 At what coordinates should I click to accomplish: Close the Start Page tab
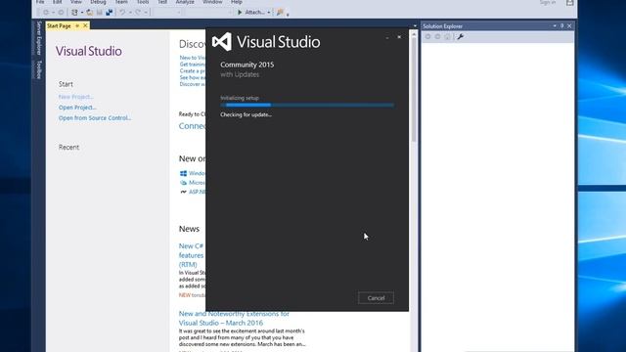coord(85,25)
